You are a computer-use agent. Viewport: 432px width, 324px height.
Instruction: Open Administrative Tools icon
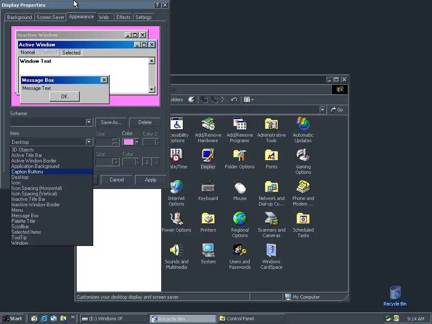coord(271,130)
